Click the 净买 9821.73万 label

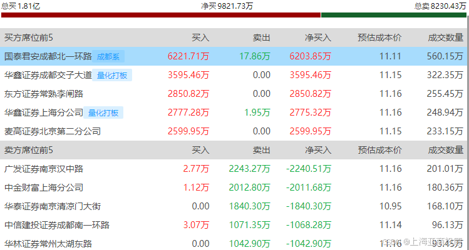(227, 6)
